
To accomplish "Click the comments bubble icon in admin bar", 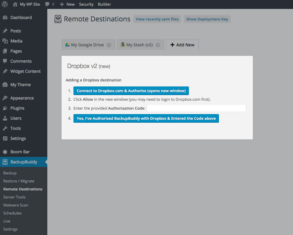I will 47,4.
